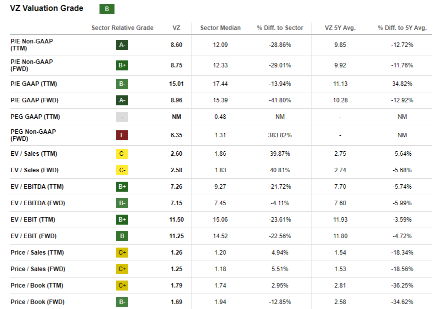Screen dimensions: 440x309
Task: Click the % Diff. to Sector column header
Action: coord(280,28)
